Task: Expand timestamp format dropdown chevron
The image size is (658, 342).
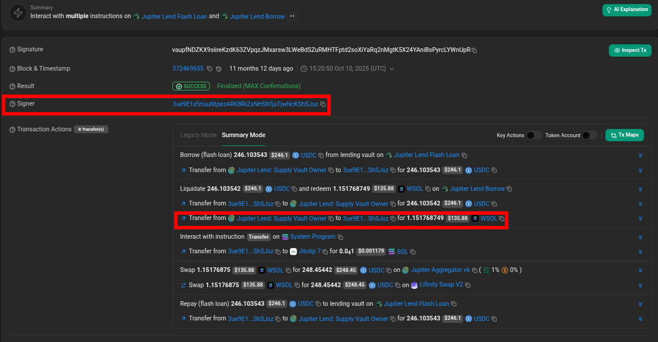Action: (392, 69)
